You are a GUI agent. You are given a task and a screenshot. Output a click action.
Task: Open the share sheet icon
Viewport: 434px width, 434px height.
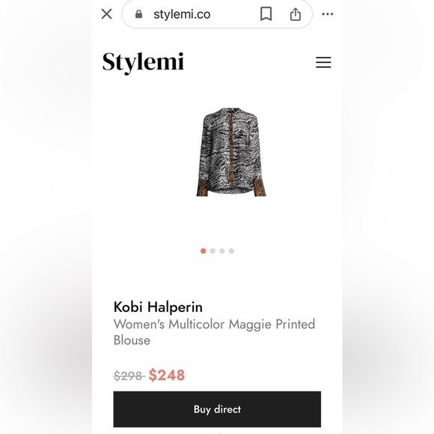tap(296, 14)
